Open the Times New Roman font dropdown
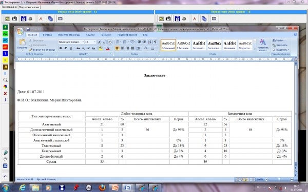 tap(83, 42)
